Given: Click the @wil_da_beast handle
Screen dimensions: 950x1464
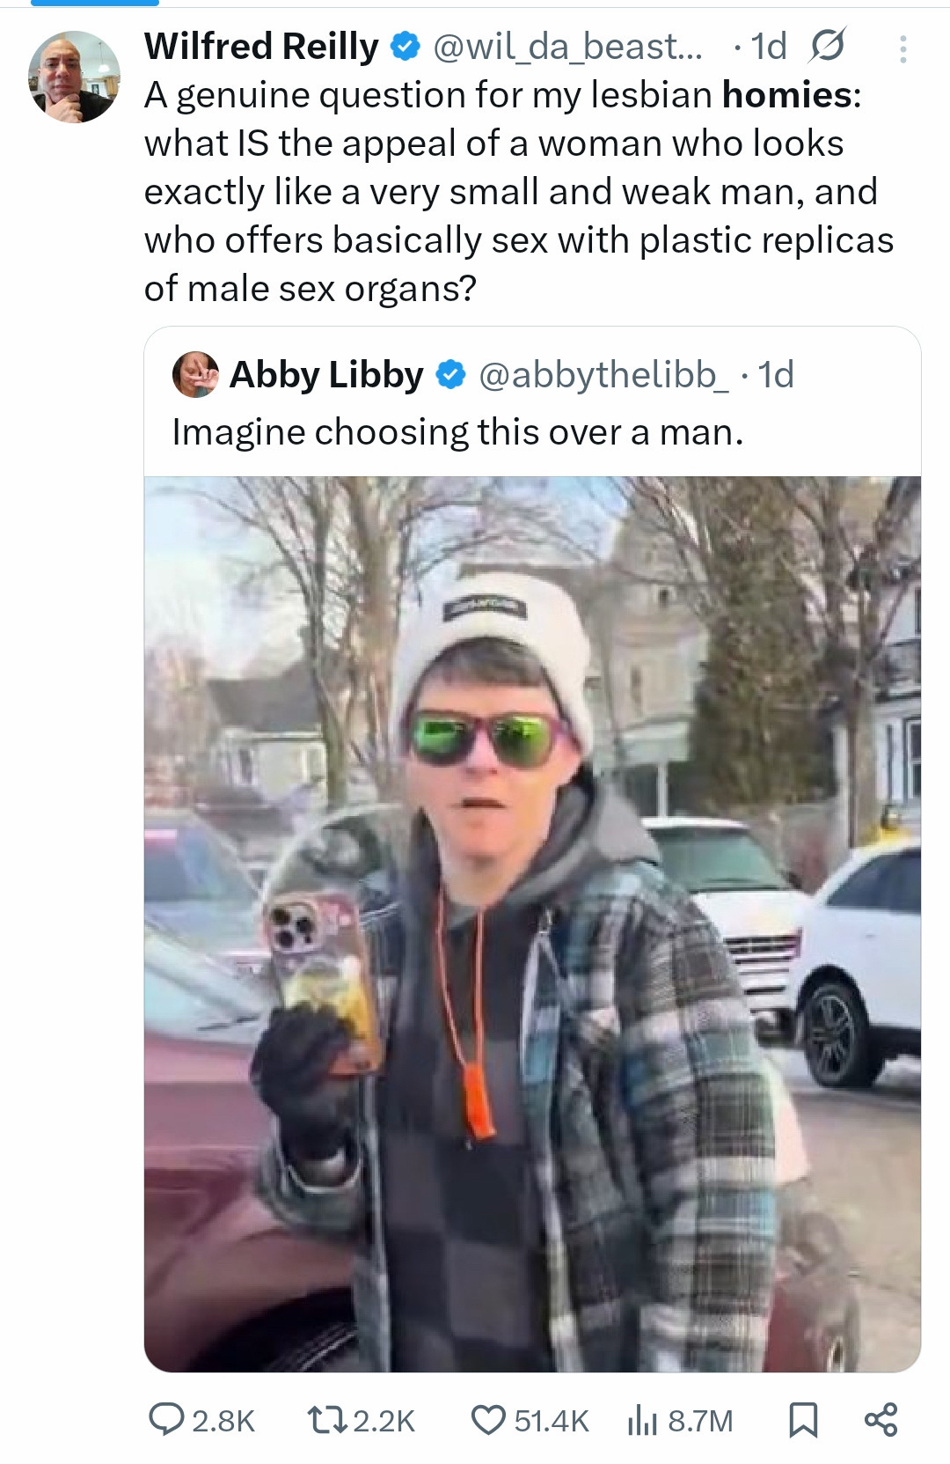Looking at the screenshot, I should click(567, 46).
